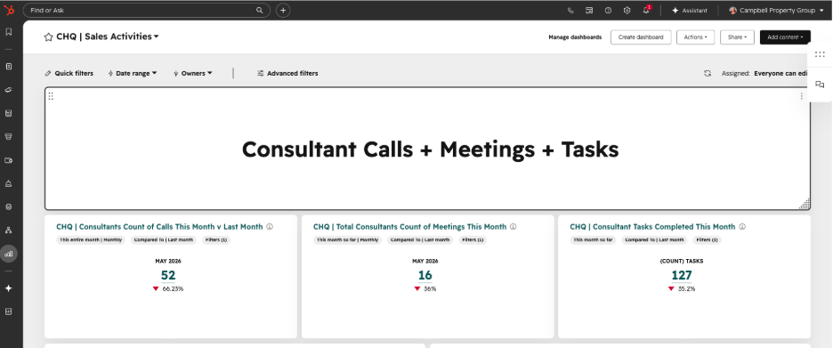Click the value 52 on Calls report

(168, 275)
